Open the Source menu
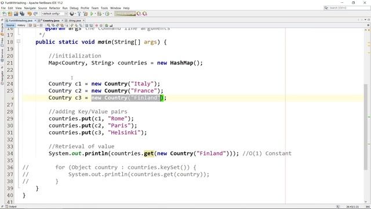Image resolution: width=371 pixels, height=209 pixels. 42,8
